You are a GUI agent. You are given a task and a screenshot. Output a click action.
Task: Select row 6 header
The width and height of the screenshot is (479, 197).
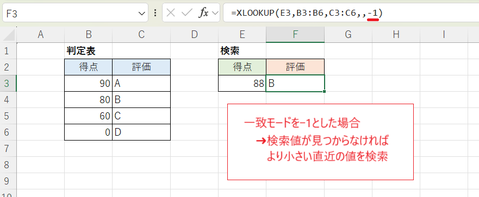[9, 132]
